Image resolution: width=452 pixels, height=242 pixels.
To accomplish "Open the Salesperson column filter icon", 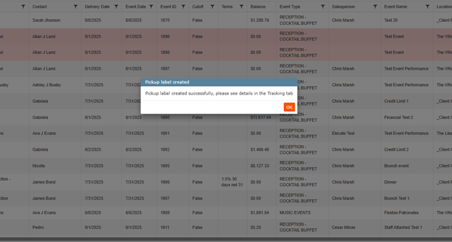I will pos(375,7).
